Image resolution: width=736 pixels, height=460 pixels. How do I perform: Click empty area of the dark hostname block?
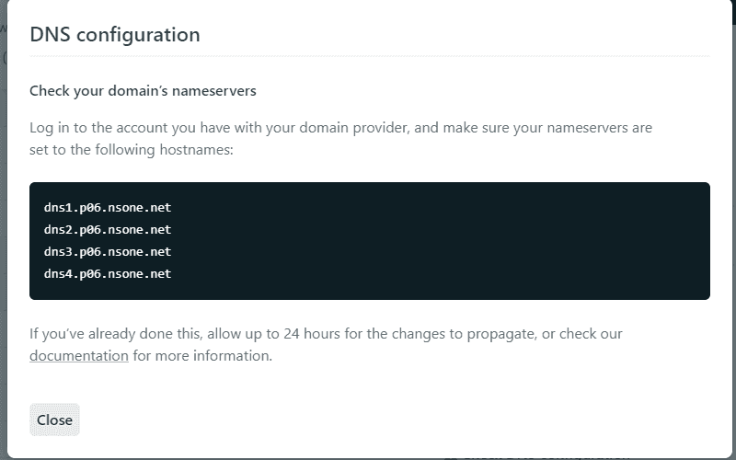[460, 241]
